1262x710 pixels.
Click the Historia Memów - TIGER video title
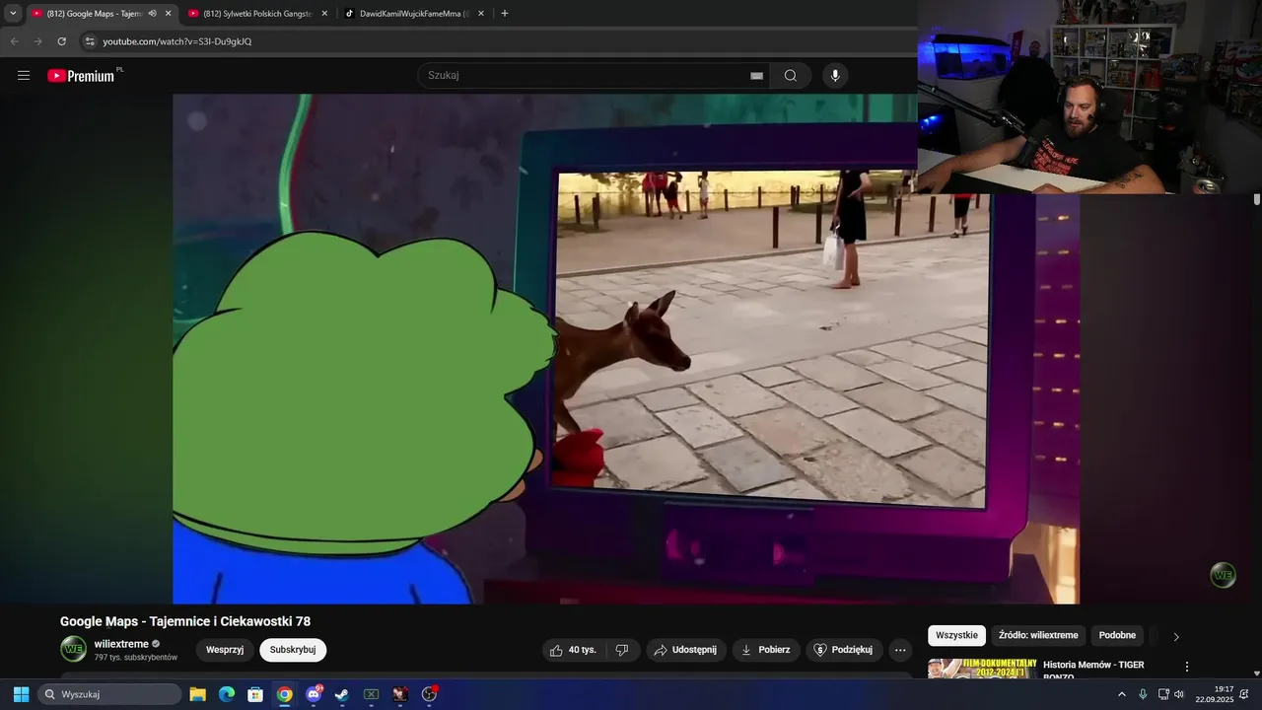(x=1093, y=670)
